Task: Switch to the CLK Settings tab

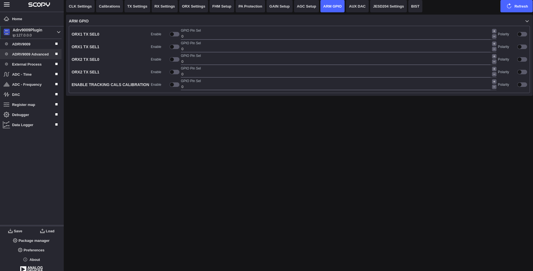Action: click(x=80, y=6)
